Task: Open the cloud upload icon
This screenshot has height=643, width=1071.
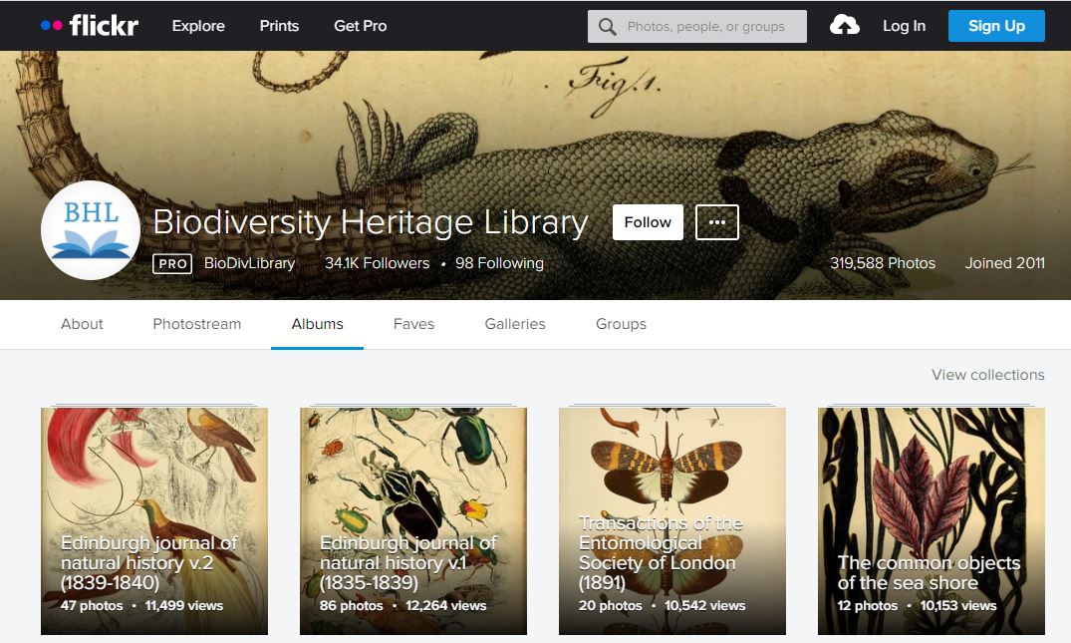Action: (x=845, y=26)
